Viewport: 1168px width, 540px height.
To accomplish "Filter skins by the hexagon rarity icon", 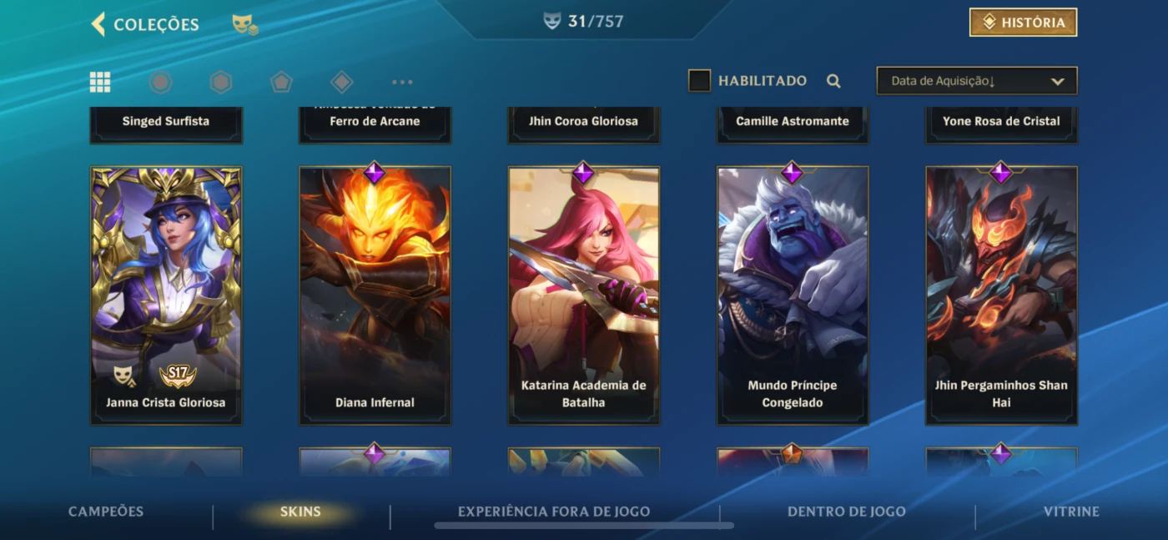I will [x=220, y=82].
